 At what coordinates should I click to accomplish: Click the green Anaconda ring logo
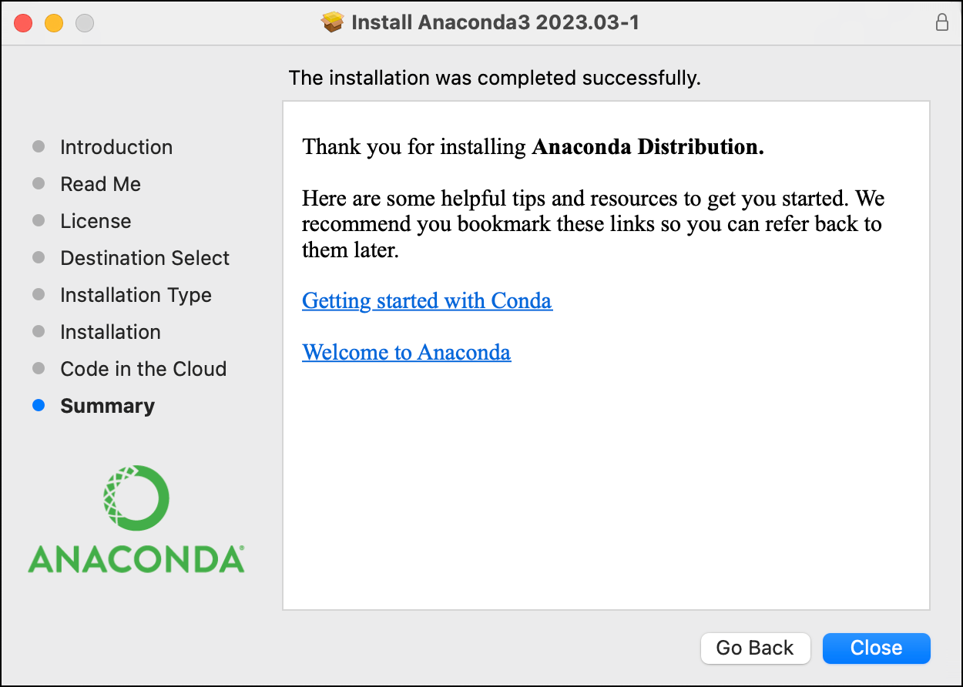click(136, 498)
